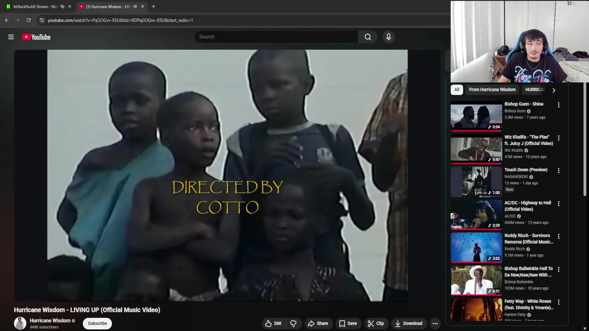Open Roddy Ricch Survivors Remorse thumbnail
The image size is (589, 331).
pyautogui.click(x=476, y=248)
